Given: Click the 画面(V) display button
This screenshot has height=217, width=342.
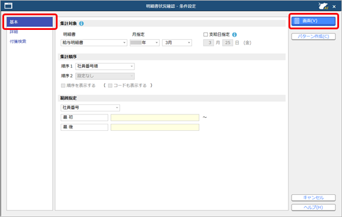Looking at the screenshot, I should 313,21.
